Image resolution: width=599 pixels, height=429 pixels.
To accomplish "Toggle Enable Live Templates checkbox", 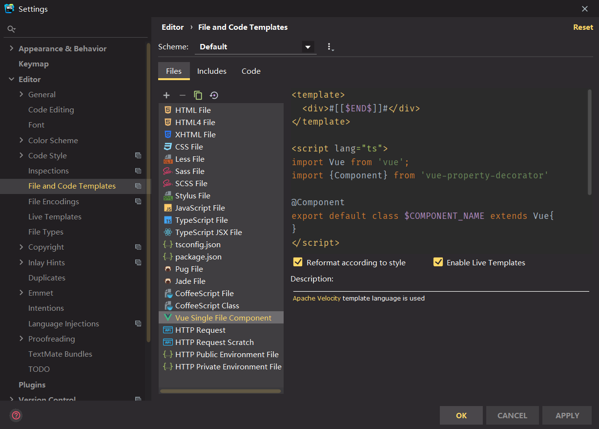I will (x=438, y=262).
